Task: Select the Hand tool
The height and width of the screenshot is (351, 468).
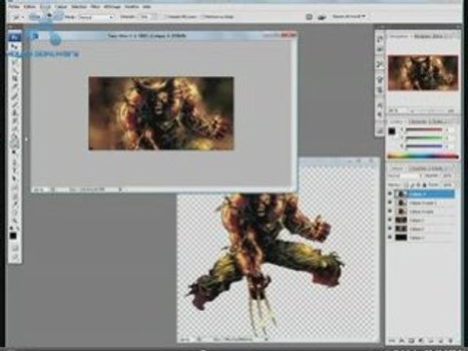Action: click(15, 212)
